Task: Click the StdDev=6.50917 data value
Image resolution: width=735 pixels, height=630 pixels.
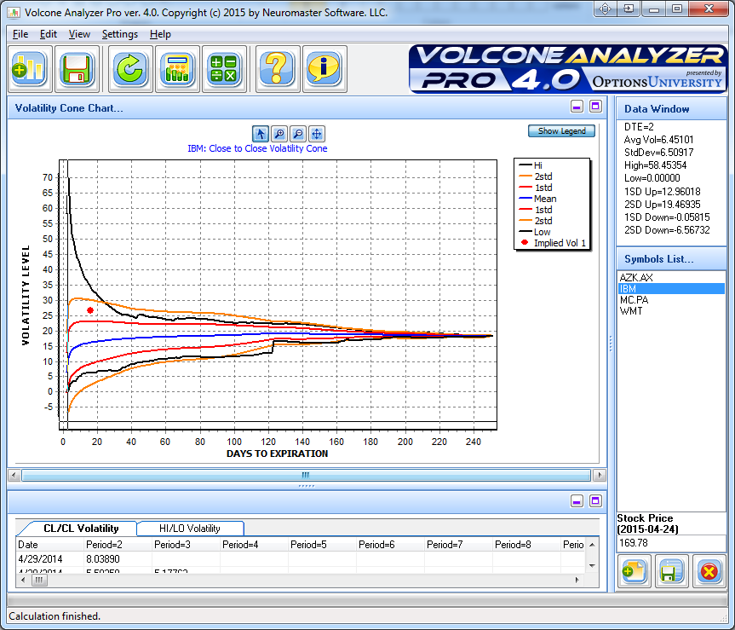Action: pos(658,152)
